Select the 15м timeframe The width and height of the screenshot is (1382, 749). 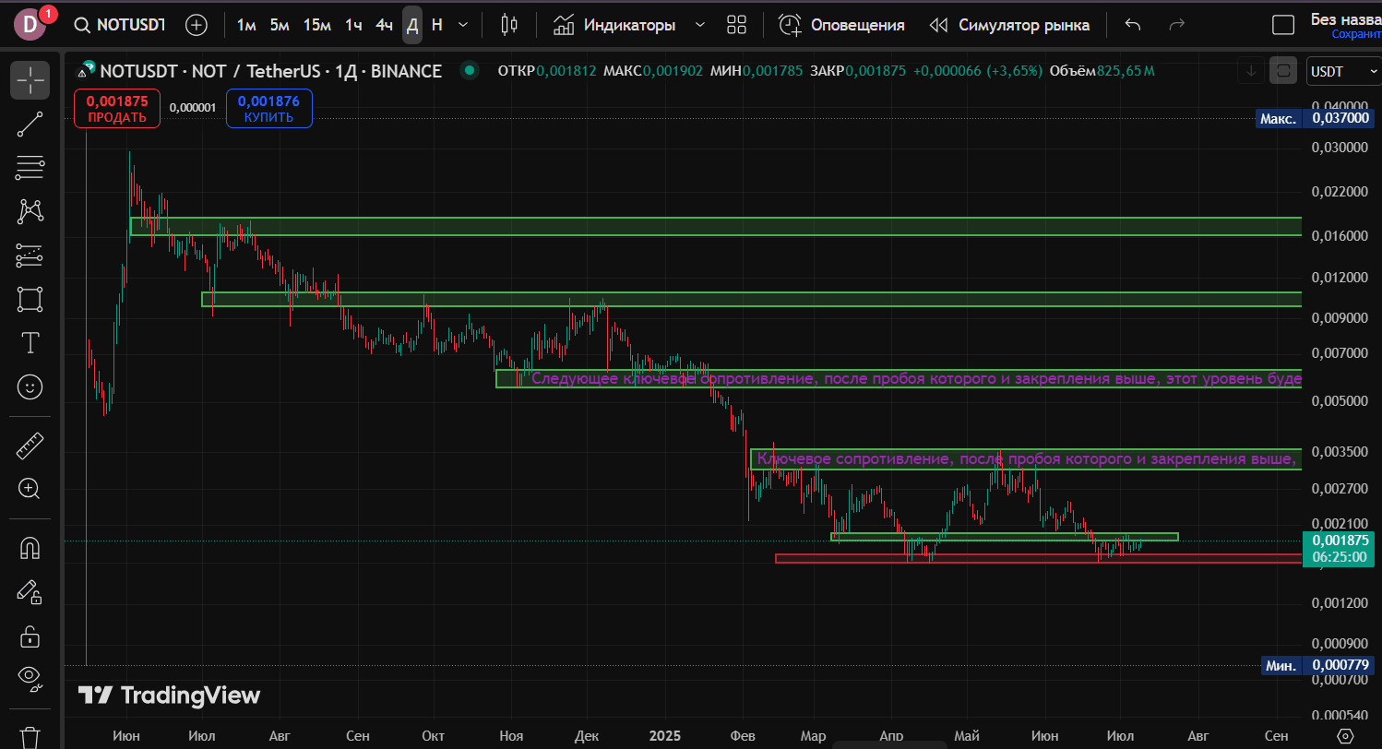pyautogui.click(x=316, y=25)
